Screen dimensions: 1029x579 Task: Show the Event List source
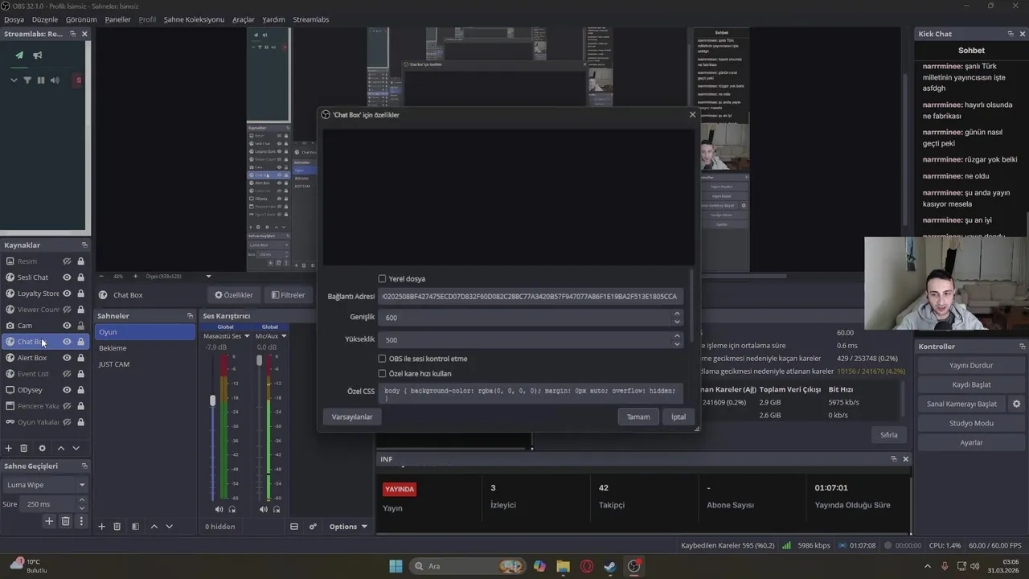click(x=68, y=374)
